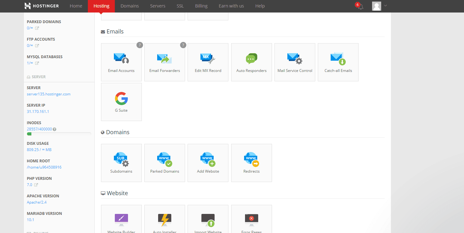Click the user avatar icon
464x233 pixels.
pyautogui.click(x=376, y=6)
